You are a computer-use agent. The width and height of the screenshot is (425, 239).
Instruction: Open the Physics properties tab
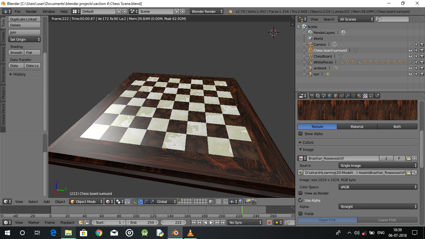pyautogui.click(x=377, y=96)
